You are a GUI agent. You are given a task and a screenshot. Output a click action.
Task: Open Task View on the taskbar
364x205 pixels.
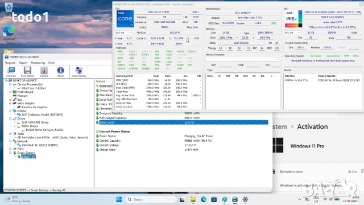[182, 199]
